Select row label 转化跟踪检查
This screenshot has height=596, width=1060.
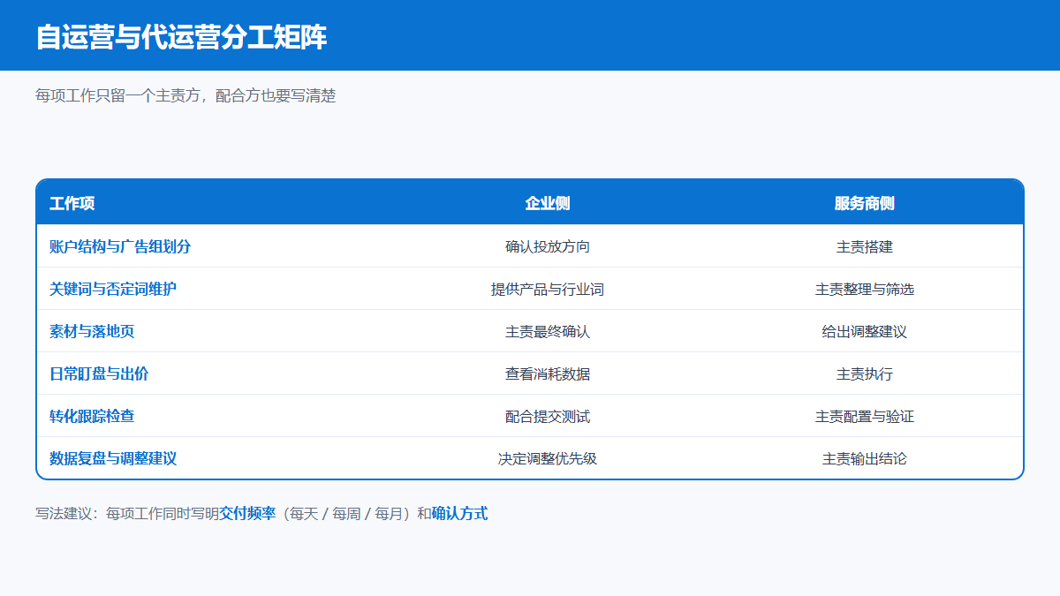click(x=92, y=416)
